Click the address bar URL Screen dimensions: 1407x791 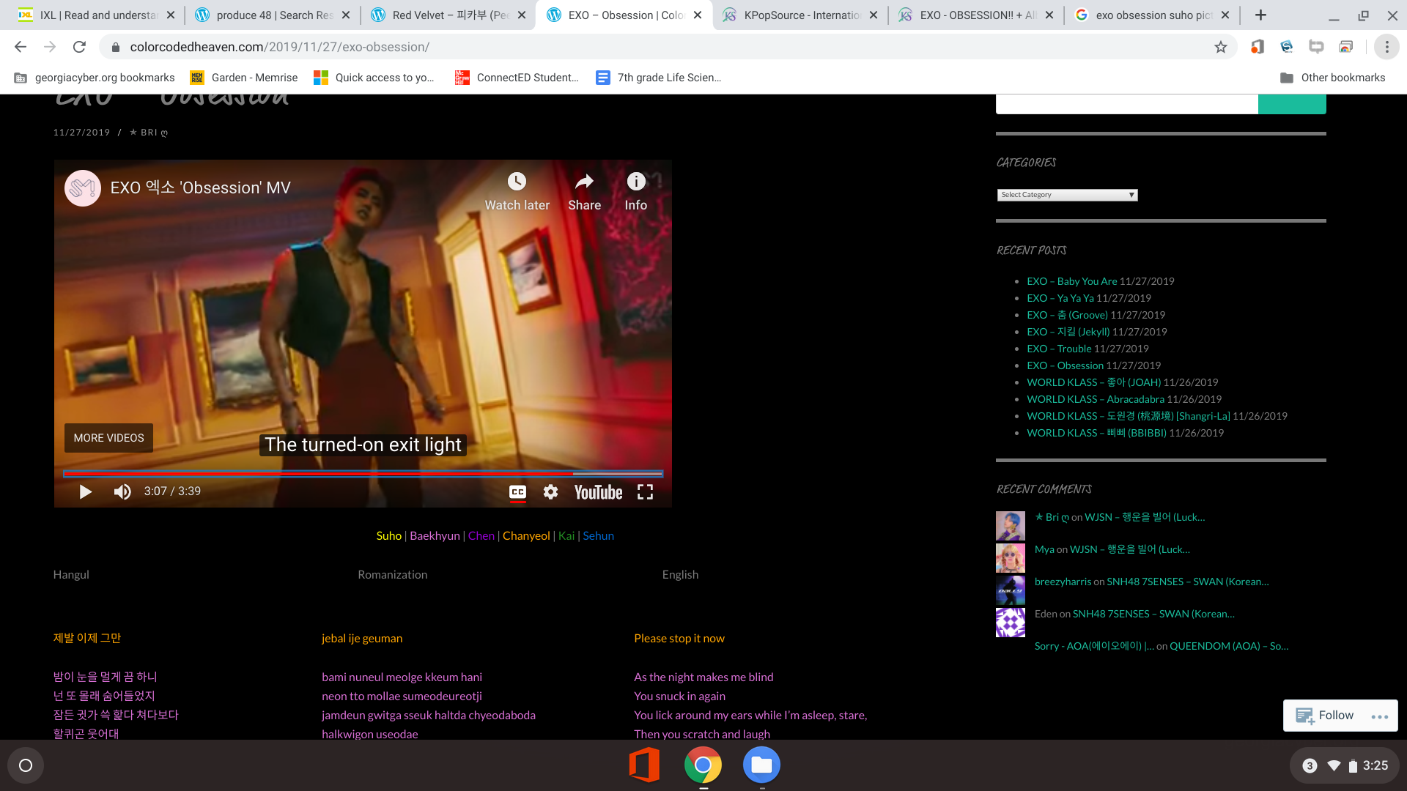pos(279,47)
